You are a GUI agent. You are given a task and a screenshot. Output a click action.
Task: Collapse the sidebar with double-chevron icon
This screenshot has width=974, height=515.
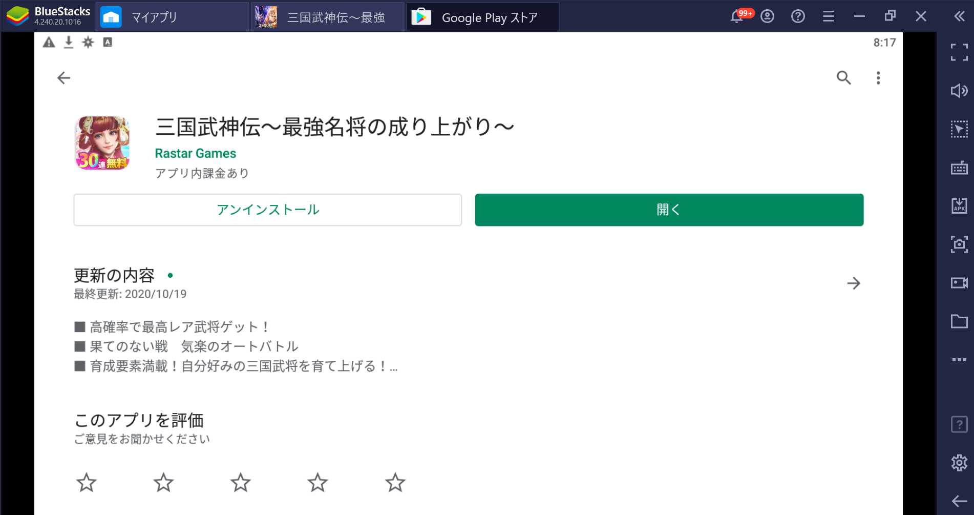[x=959, y=16]
